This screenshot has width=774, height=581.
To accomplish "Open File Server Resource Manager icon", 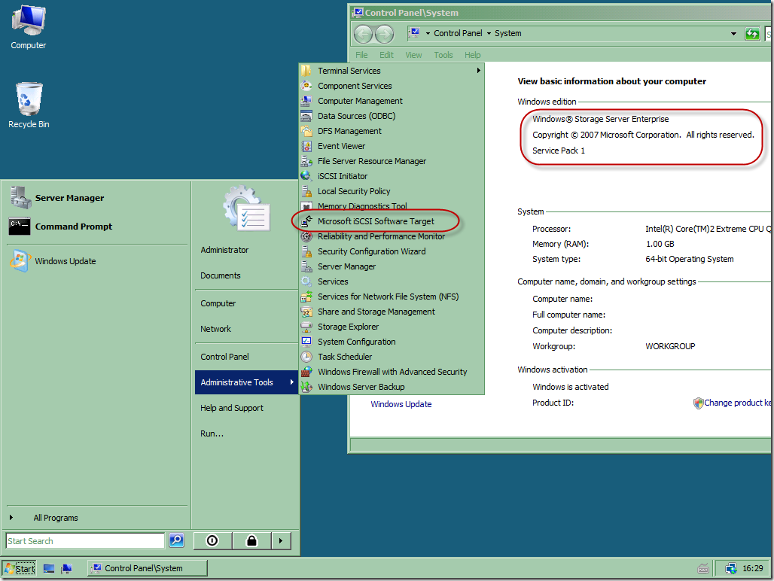I will tap(306, 161).
